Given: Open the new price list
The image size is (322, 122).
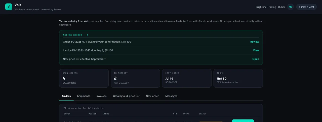Looking at the screenshot, I should 256,59.
